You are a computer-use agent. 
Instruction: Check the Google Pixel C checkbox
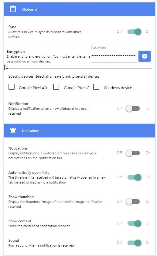tap(56, 87)
